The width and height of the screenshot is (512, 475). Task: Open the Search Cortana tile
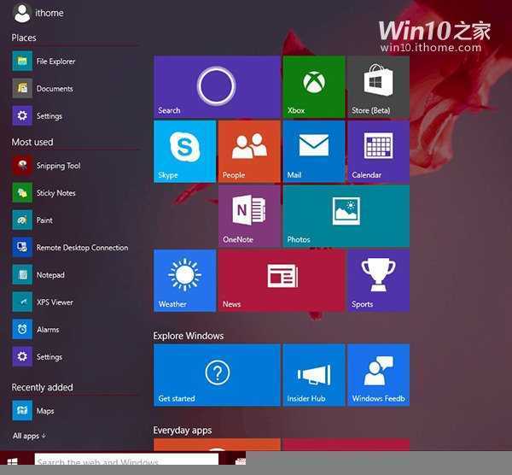click(217, 86)
